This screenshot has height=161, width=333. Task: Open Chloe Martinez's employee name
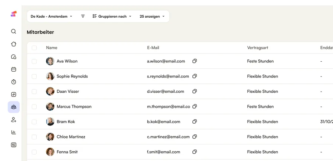click(71, 137)
